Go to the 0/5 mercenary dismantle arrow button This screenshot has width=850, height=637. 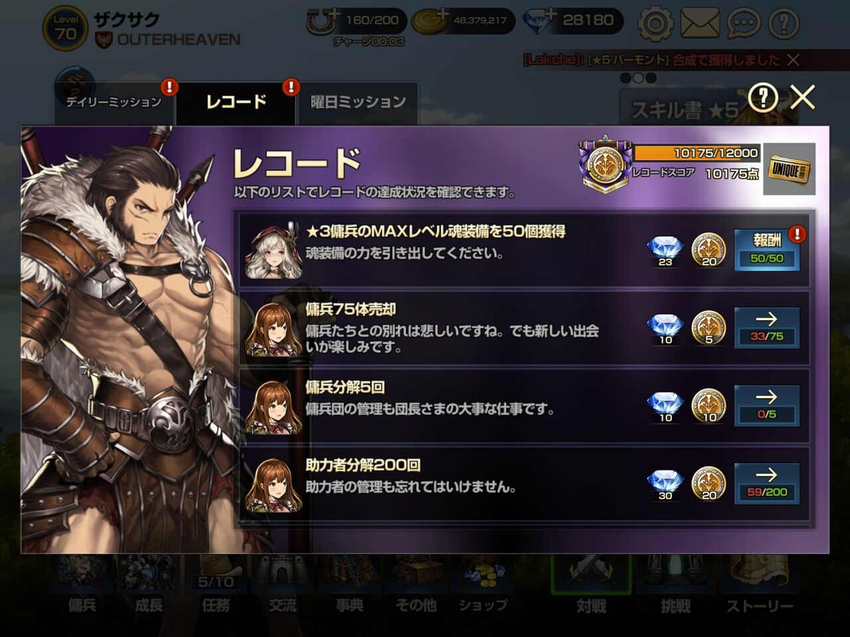pos(766,405)
